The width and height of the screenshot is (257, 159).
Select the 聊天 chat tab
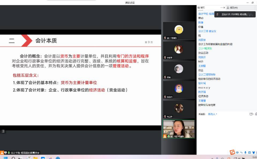coord(203,8)
